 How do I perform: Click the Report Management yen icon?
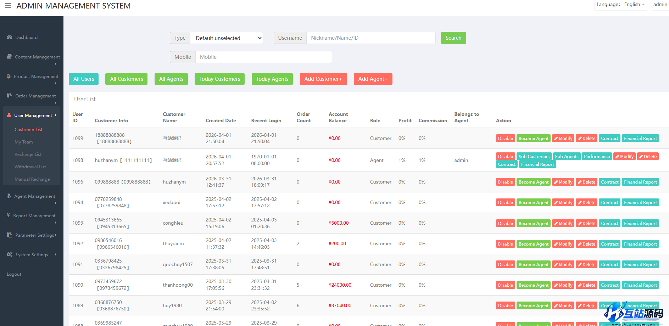[x=8, y=215]
